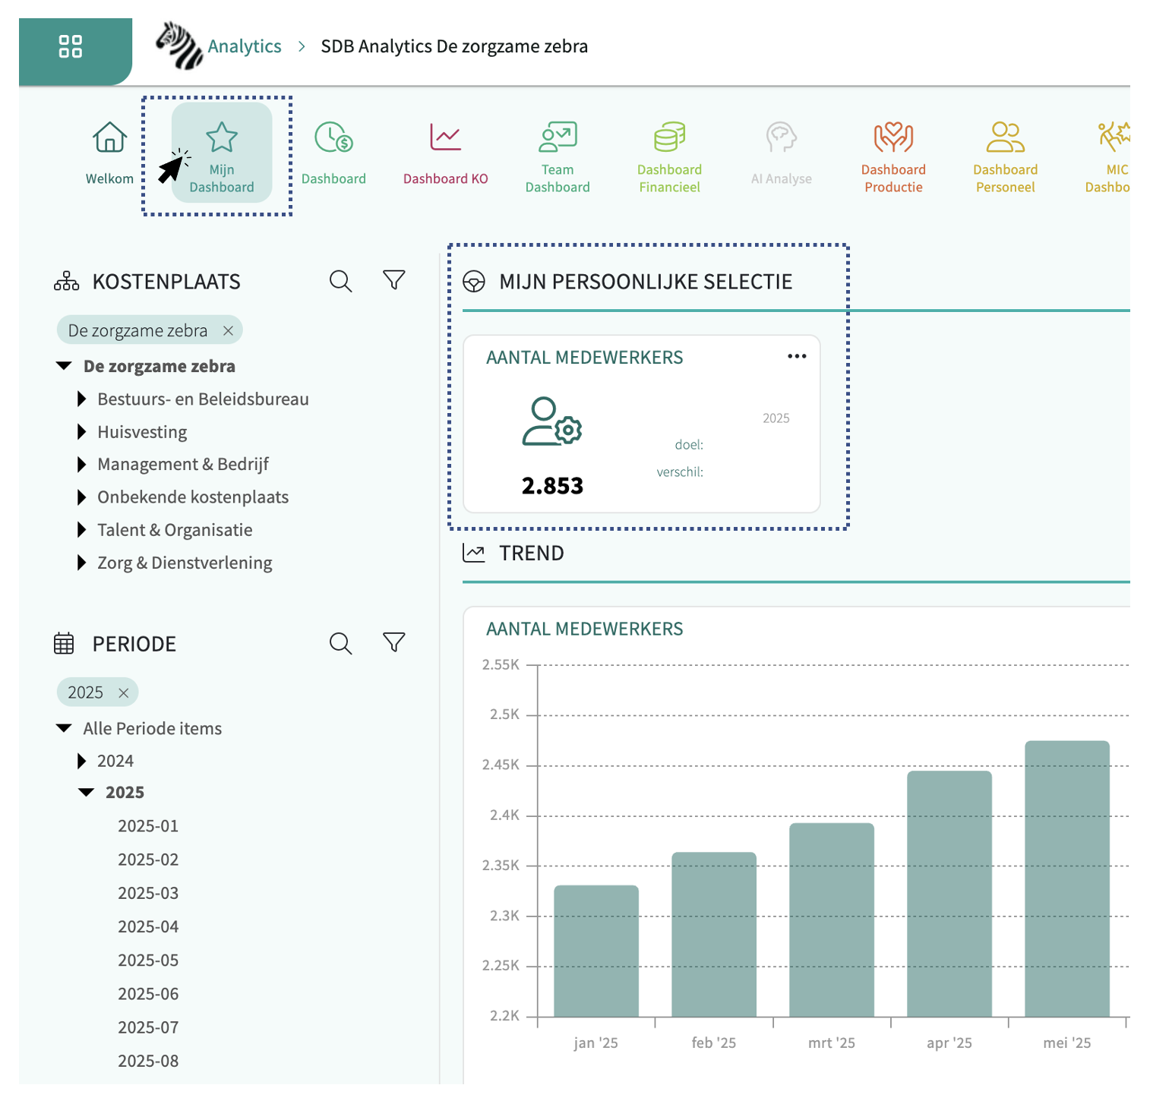Expand the Huisvesting tree node
1150x1104 pixels.
(x=82, y=432)
